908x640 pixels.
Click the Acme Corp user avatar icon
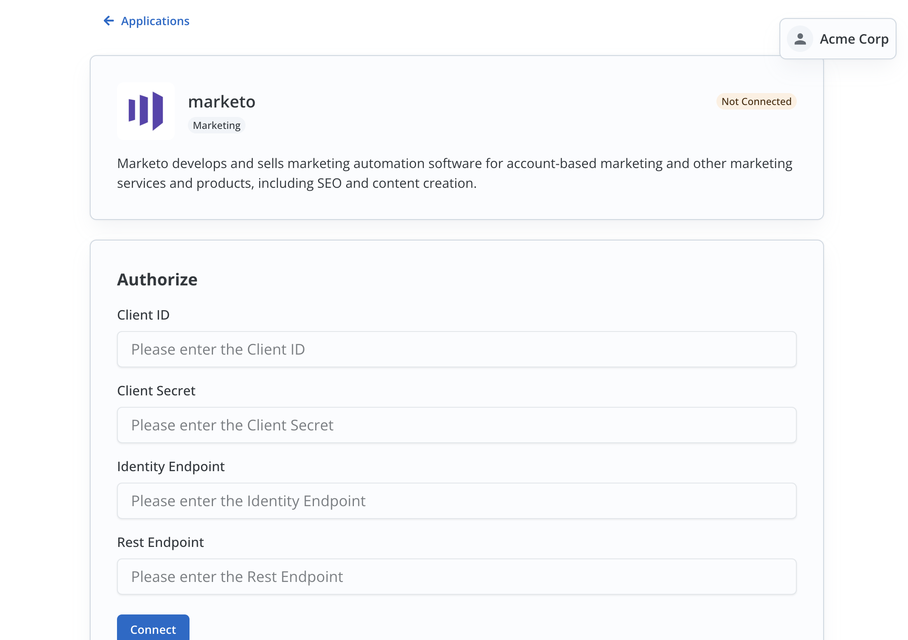click(x=800, y=39)
